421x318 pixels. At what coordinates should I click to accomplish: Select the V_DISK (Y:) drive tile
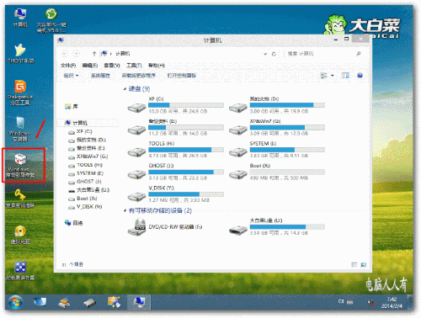point(176,193)
